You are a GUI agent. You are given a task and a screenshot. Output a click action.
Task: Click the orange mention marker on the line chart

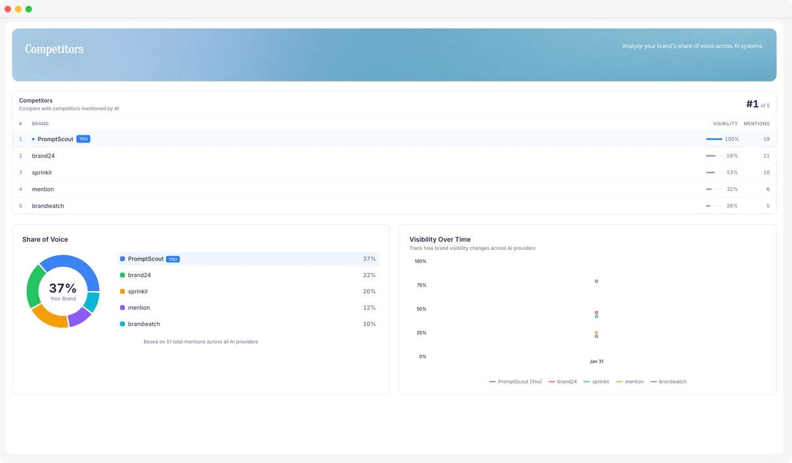click(596, 332)
